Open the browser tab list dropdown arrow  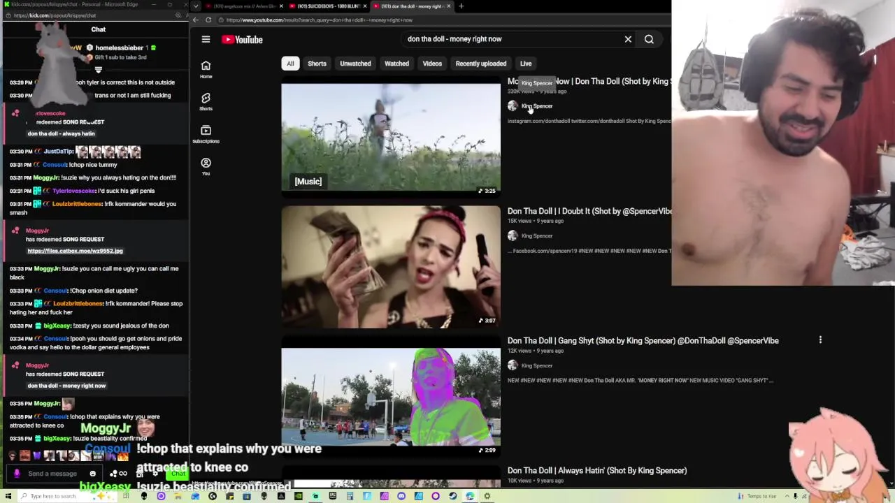(x=196, y=6)
